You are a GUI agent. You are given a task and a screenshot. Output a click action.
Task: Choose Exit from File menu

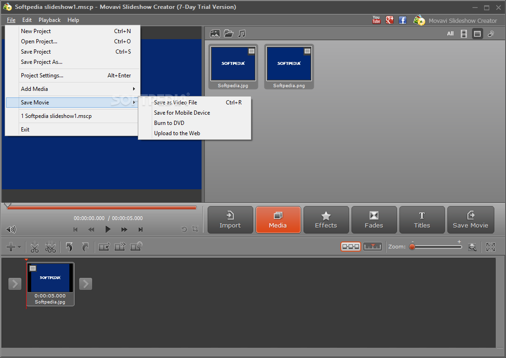coord(73,130)
